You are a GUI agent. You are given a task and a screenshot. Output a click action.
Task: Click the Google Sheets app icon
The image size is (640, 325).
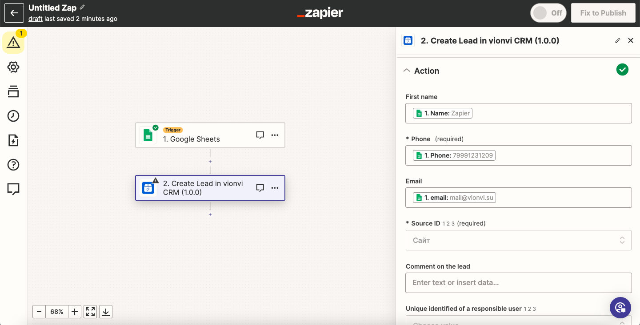tap(148, 135)
